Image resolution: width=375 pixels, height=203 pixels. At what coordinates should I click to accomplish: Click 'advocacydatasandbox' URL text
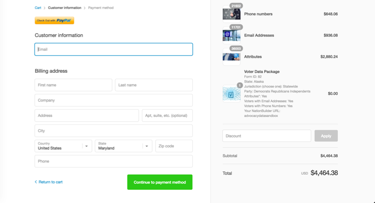point(261,116)
